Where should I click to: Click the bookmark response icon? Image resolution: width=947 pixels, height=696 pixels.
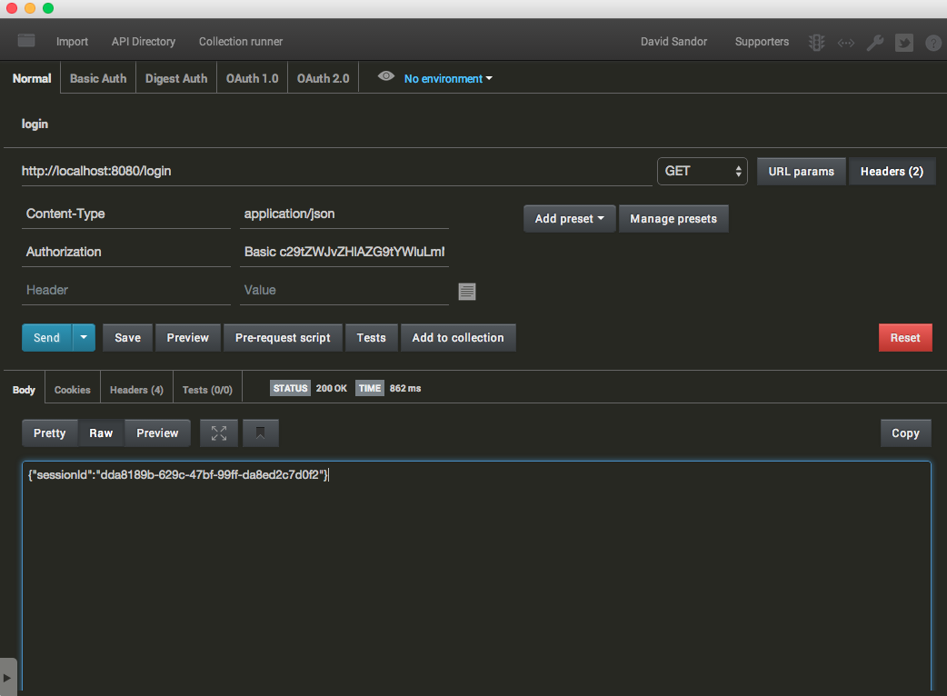tap(260, 433)
